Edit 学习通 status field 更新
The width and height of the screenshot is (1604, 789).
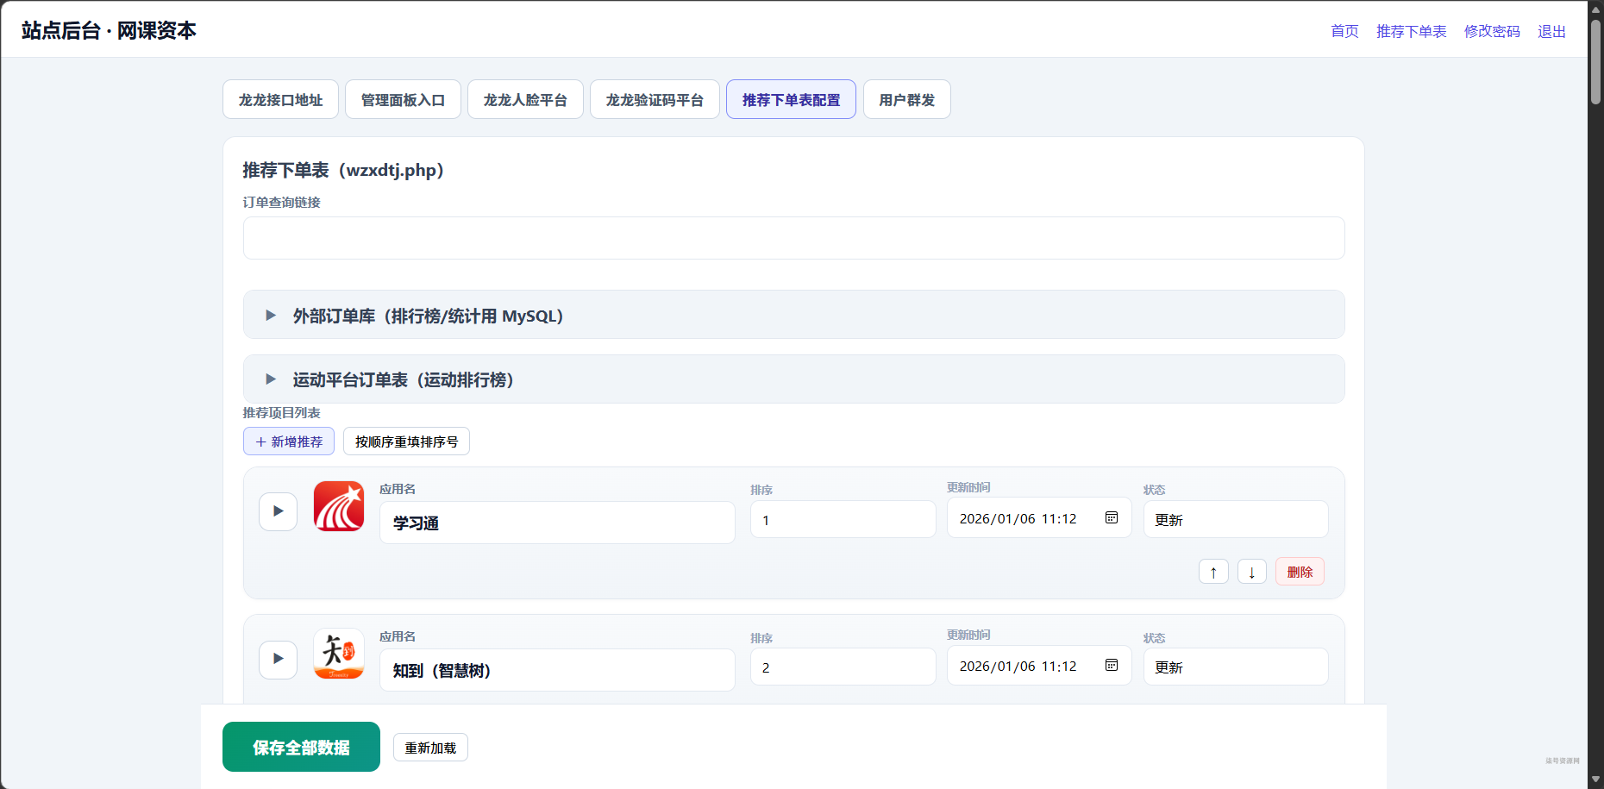point(1236,519)
